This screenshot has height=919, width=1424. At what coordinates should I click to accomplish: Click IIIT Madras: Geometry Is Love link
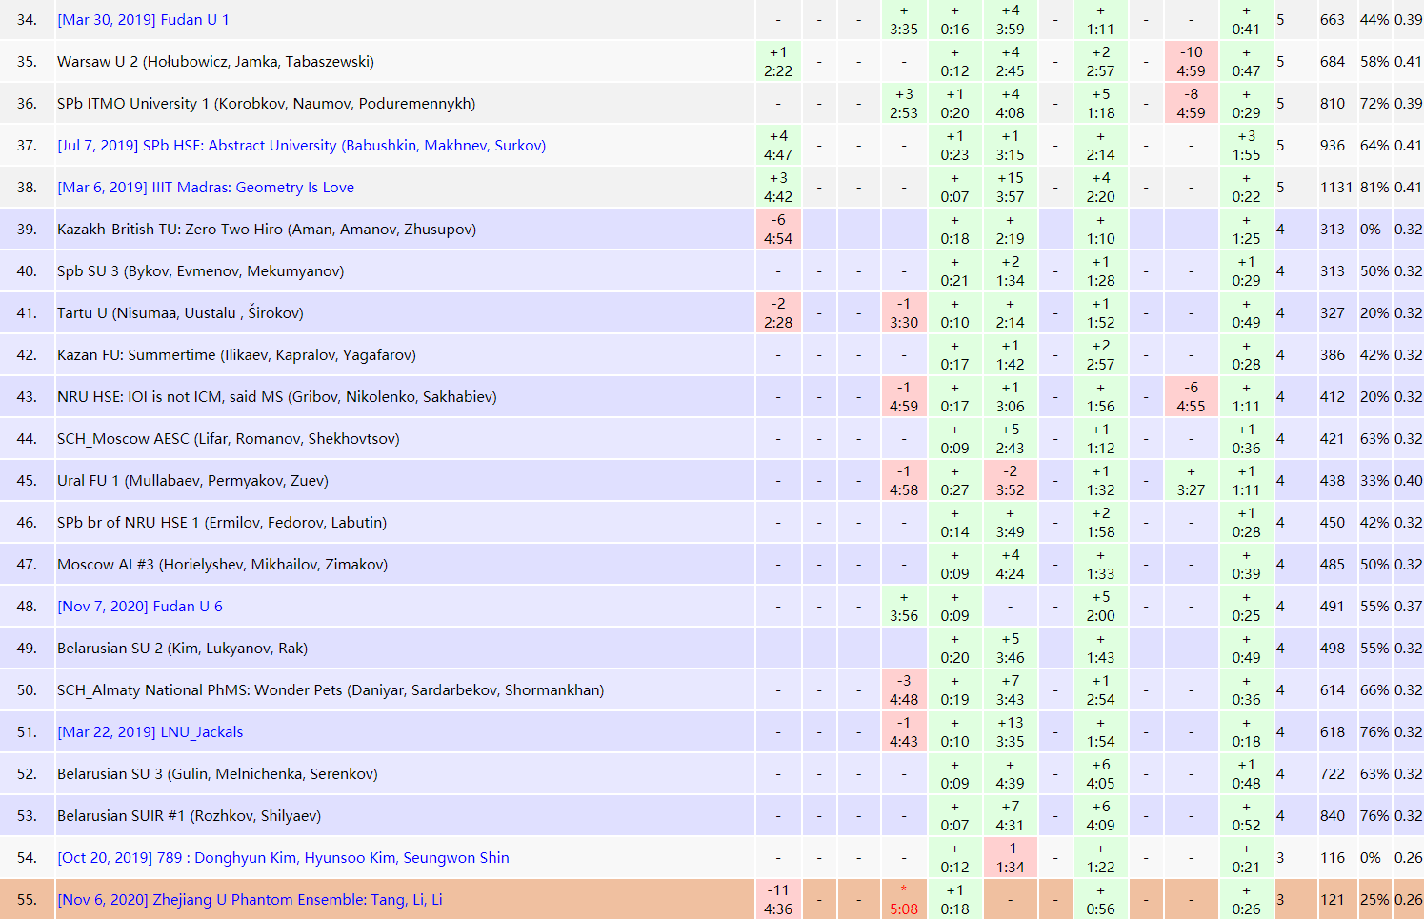(206, 188)
